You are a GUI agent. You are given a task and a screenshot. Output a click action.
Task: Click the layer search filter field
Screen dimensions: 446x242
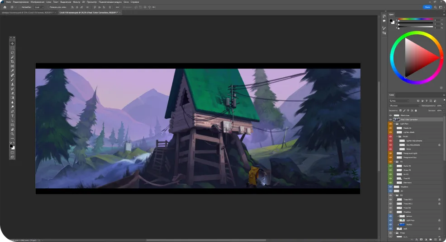tap(400, 101)
